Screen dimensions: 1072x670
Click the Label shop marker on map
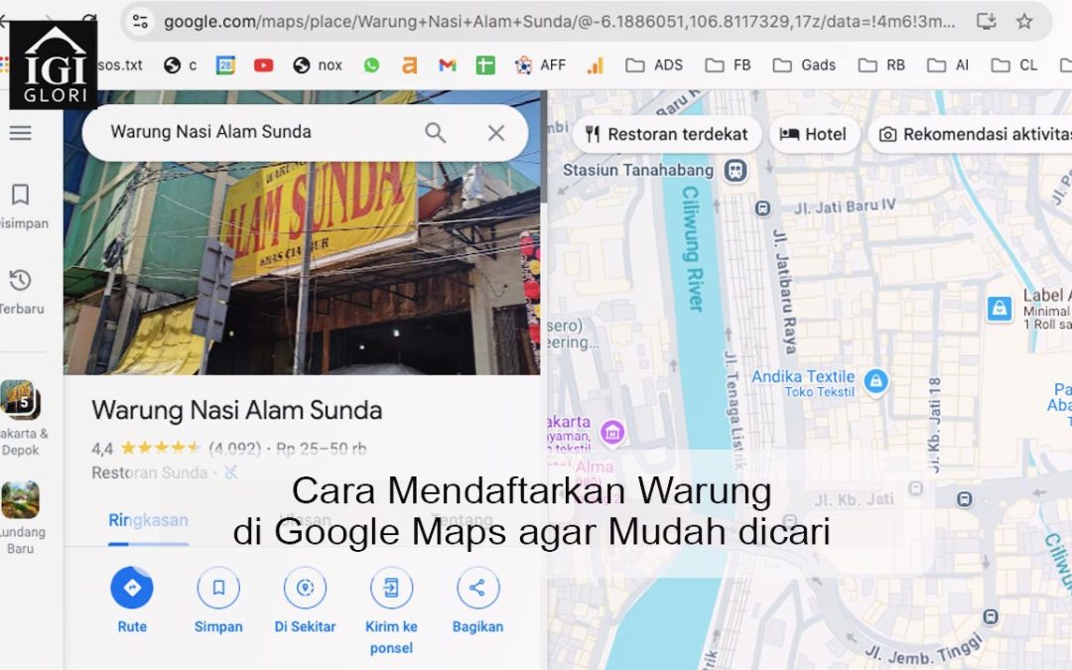(x=999, y=309)
